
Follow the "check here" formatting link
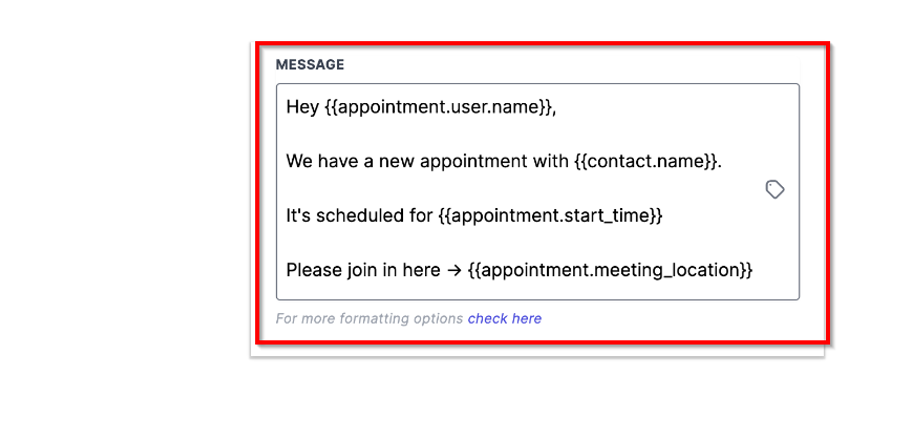click(x=505, y=319)
